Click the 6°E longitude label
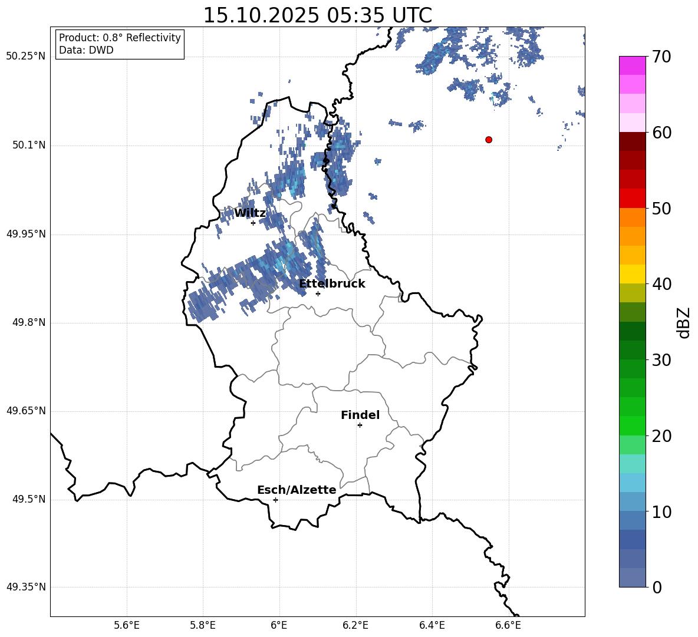 click(279, 625)
